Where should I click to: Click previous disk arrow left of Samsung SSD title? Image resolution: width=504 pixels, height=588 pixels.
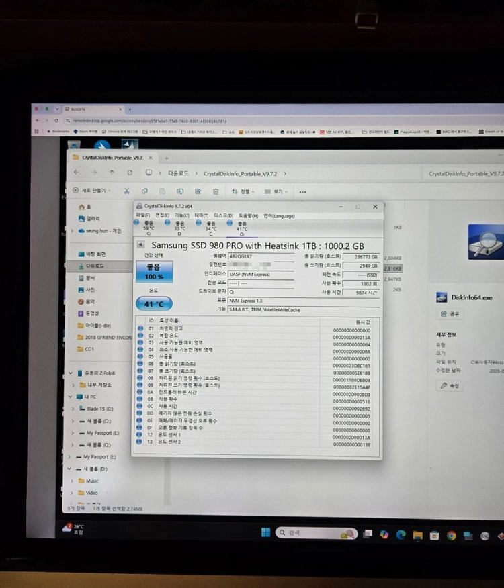(x=140, y=244)
